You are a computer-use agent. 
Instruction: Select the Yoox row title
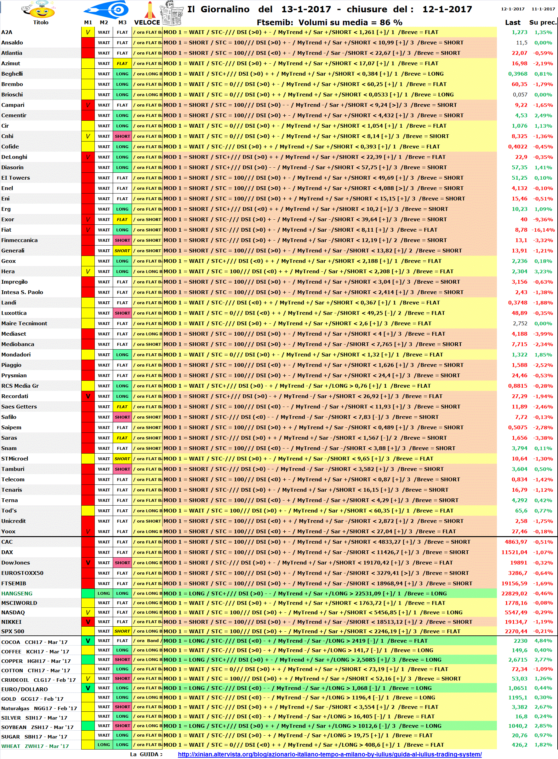pos(8,532)
